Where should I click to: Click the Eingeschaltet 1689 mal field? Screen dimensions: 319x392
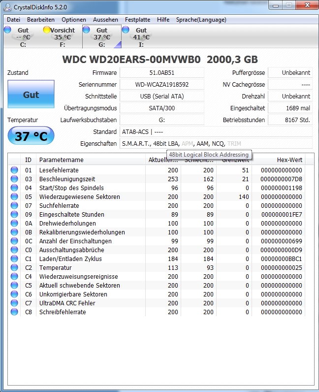pos(290,108)
